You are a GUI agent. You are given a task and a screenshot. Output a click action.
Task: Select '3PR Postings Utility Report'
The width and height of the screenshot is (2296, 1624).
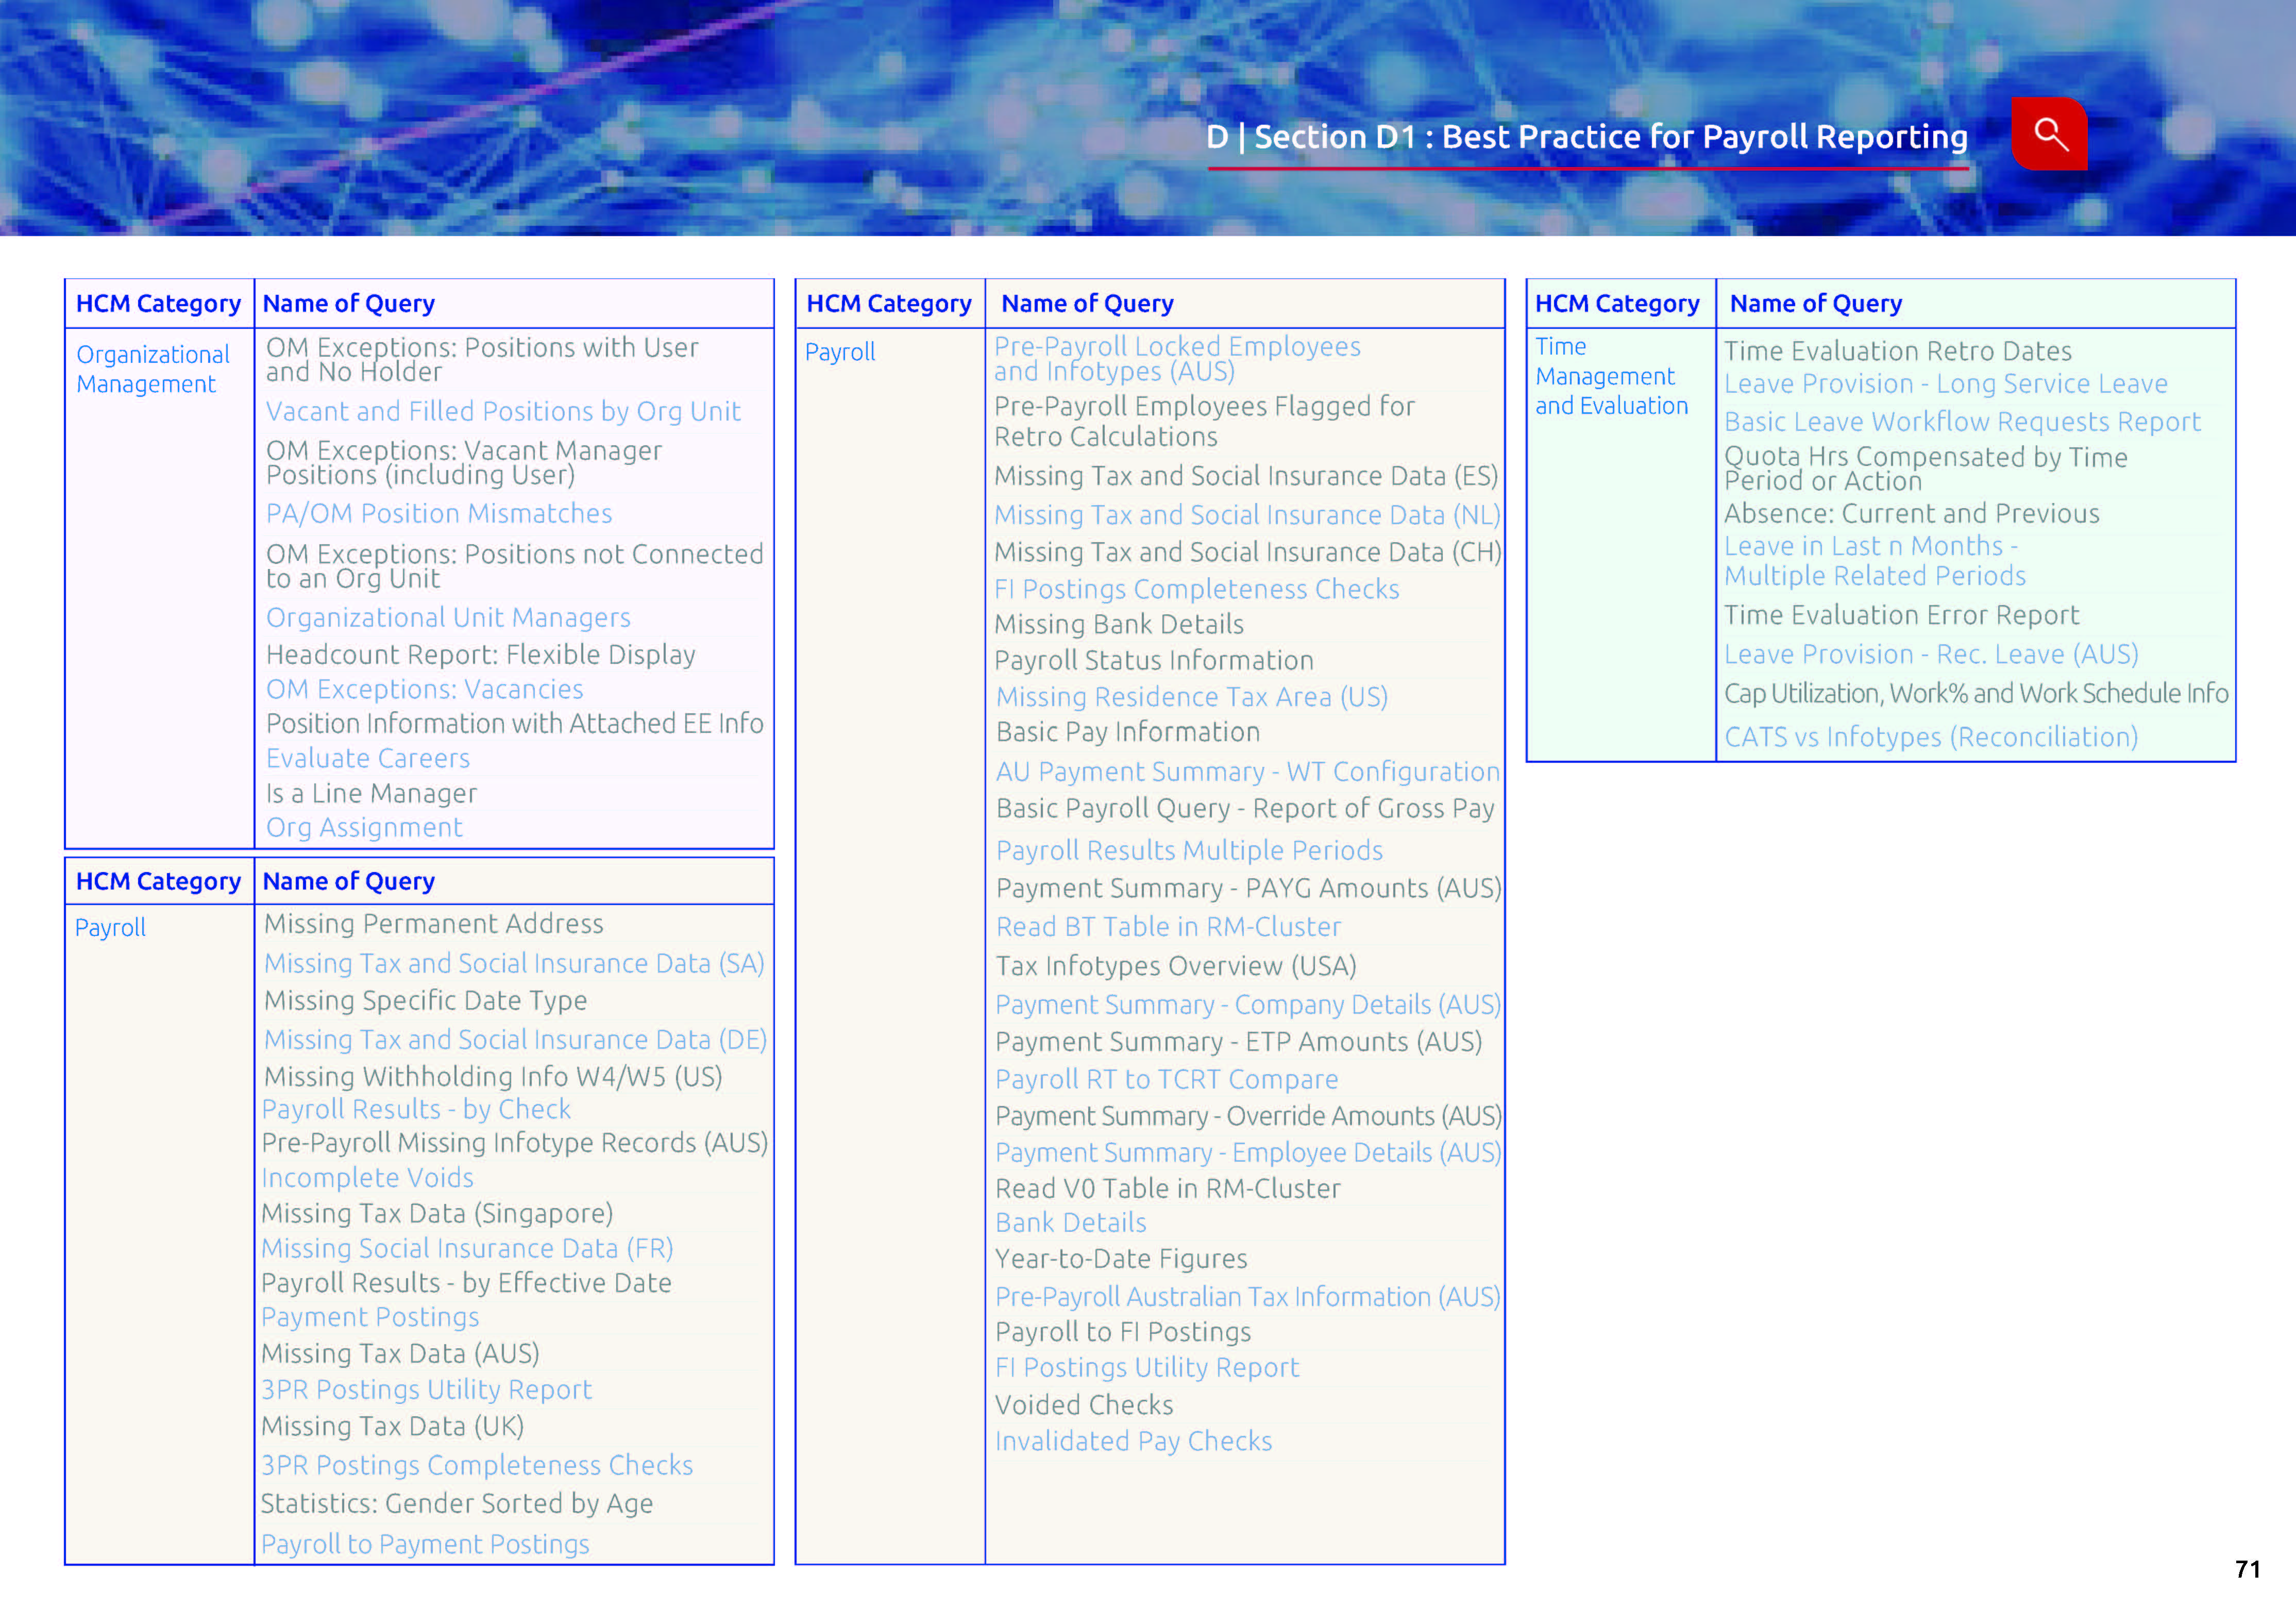pyautogui.click(x=426, y=1389)
